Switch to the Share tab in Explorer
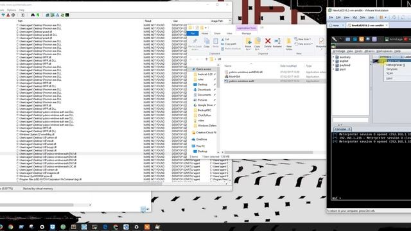This screenshot has width=411, height=231. (x=217, y=33)
